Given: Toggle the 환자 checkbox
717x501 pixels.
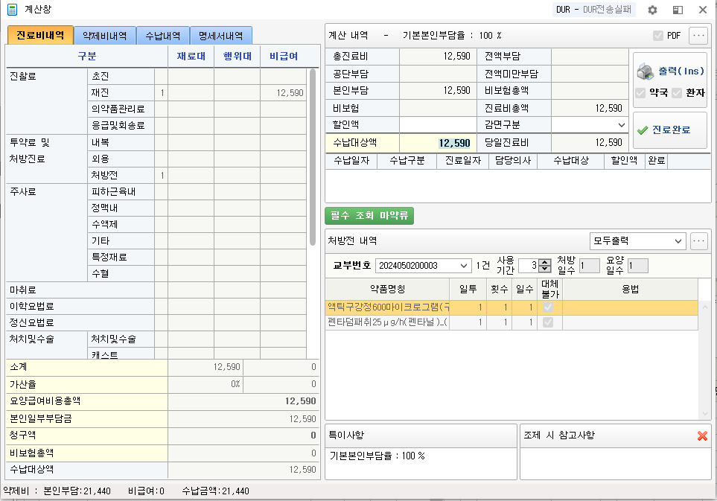Looking at the screenshot, I should click(676, 93).
